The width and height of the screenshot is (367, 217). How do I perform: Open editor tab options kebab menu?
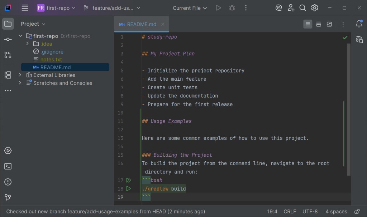coord(343,24)
